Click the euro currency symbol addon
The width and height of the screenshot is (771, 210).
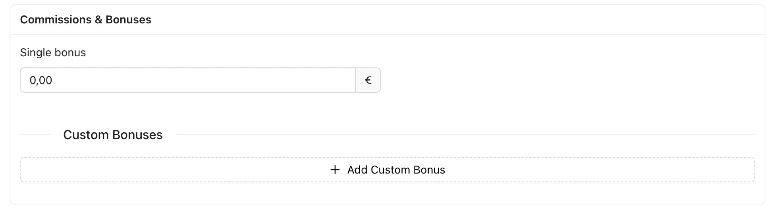tap(368, 80)
